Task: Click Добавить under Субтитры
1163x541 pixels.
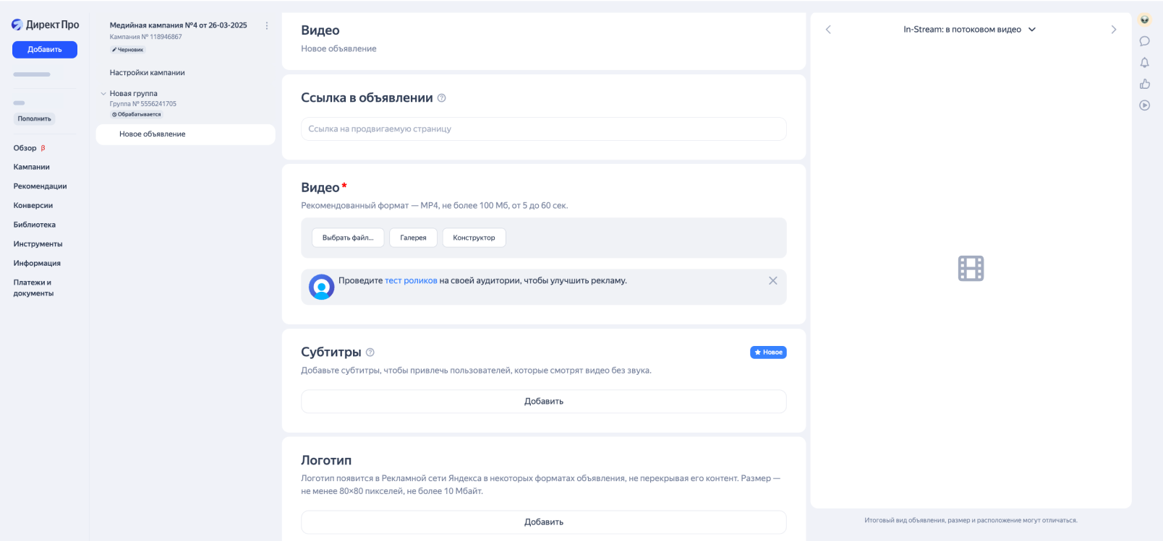Action: [x=544, y=402]
